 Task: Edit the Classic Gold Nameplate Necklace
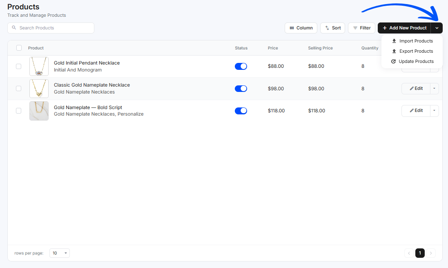coord(416,89)
